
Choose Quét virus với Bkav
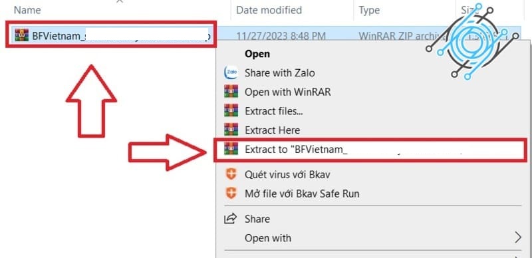click(287, 175)
